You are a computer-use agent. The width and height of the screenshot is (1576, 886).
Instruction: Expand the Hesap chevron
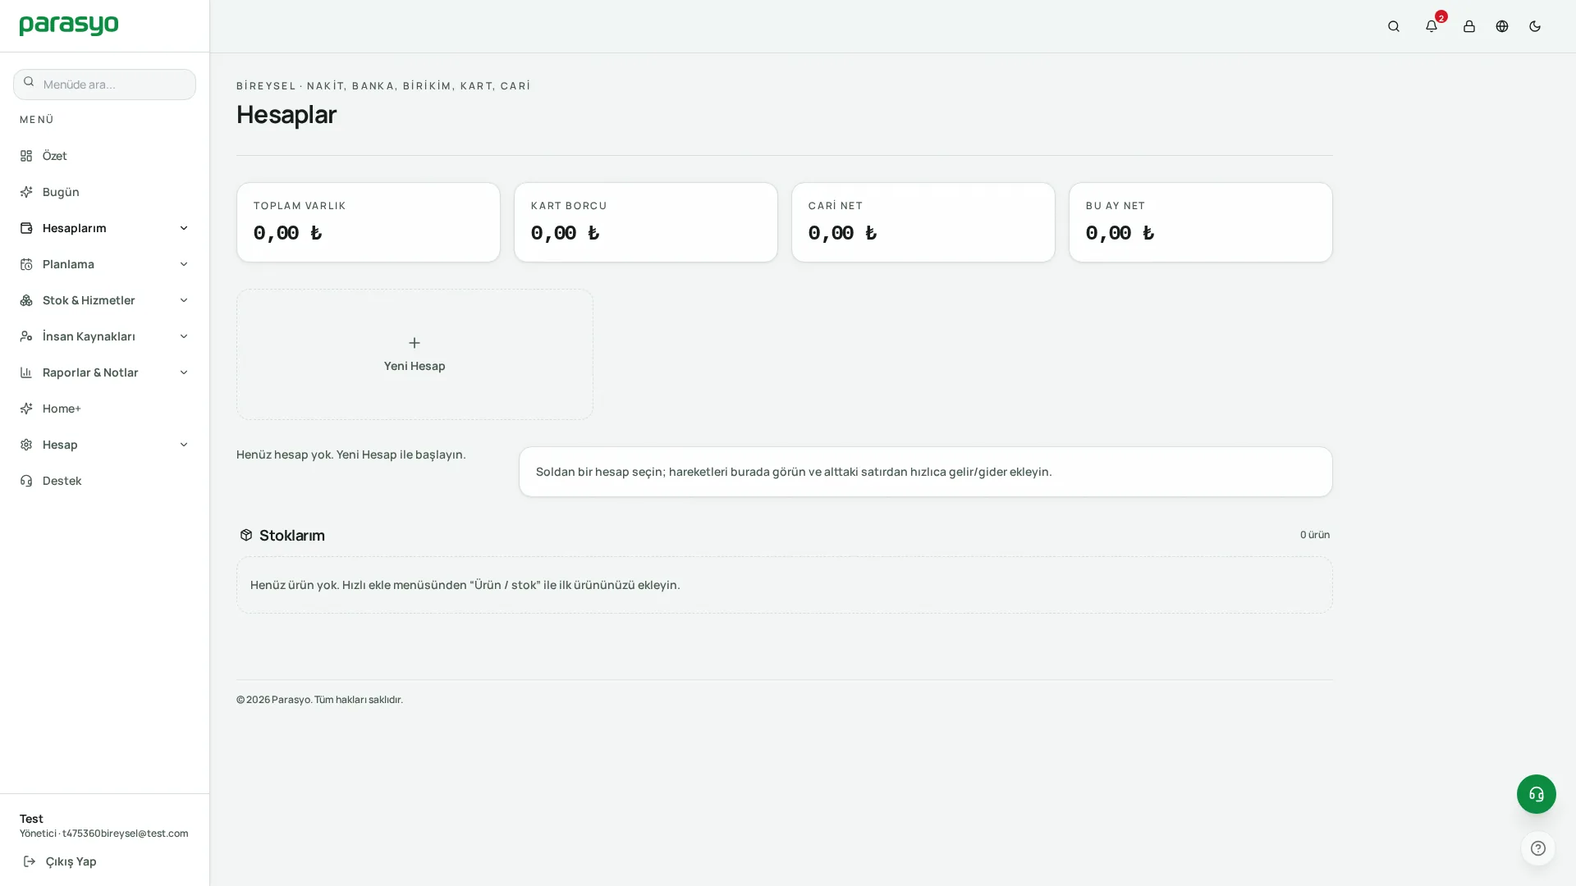[184, 445]
